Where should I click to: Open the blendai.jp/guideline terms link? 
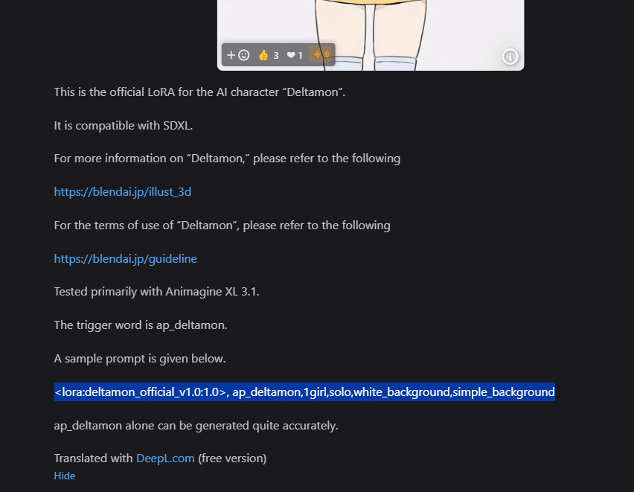pyautogui.click(x=125, y=259)
